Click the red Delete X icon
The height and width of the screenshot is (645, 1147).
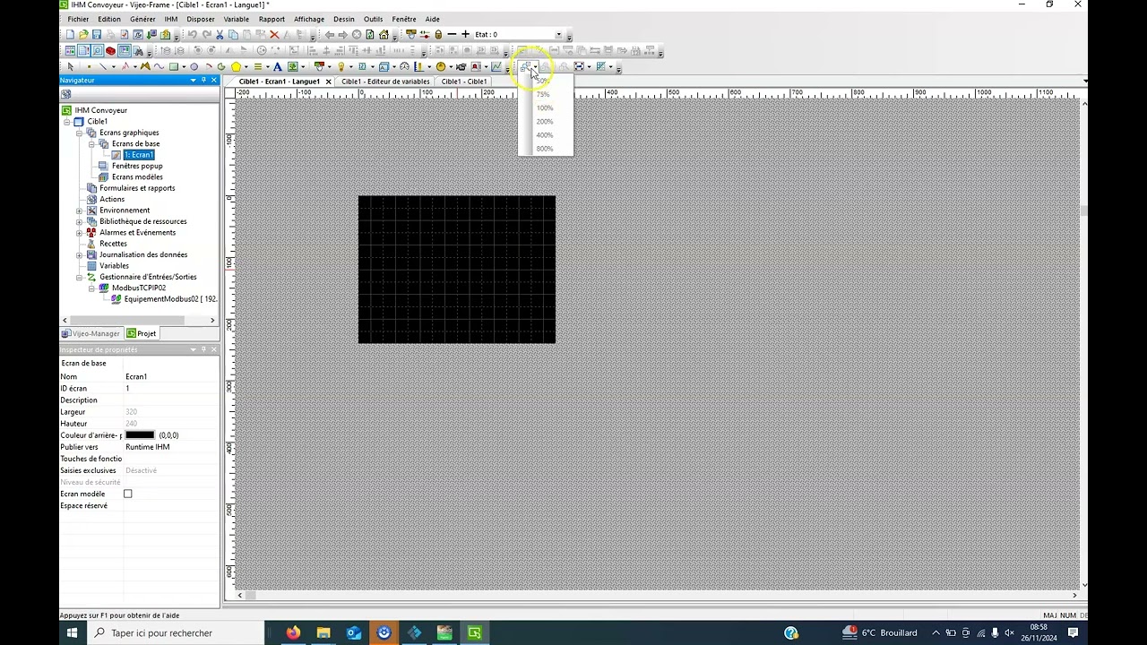(274, 35)
